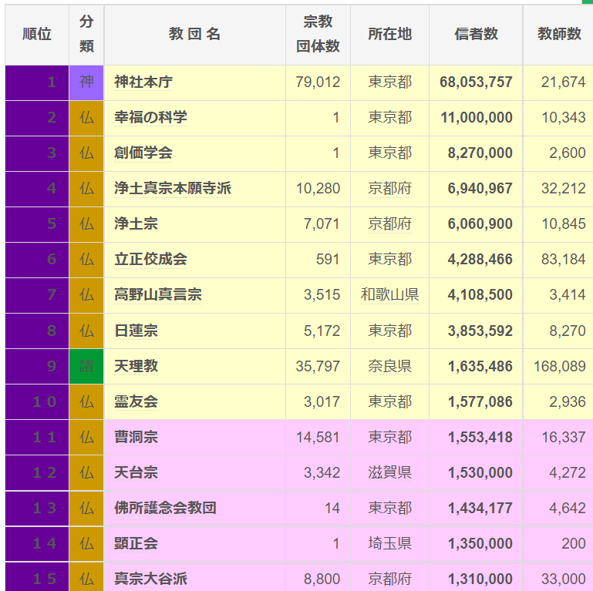Click the 宗教団体数 column header
593x591 pixels.
(318, 35)
